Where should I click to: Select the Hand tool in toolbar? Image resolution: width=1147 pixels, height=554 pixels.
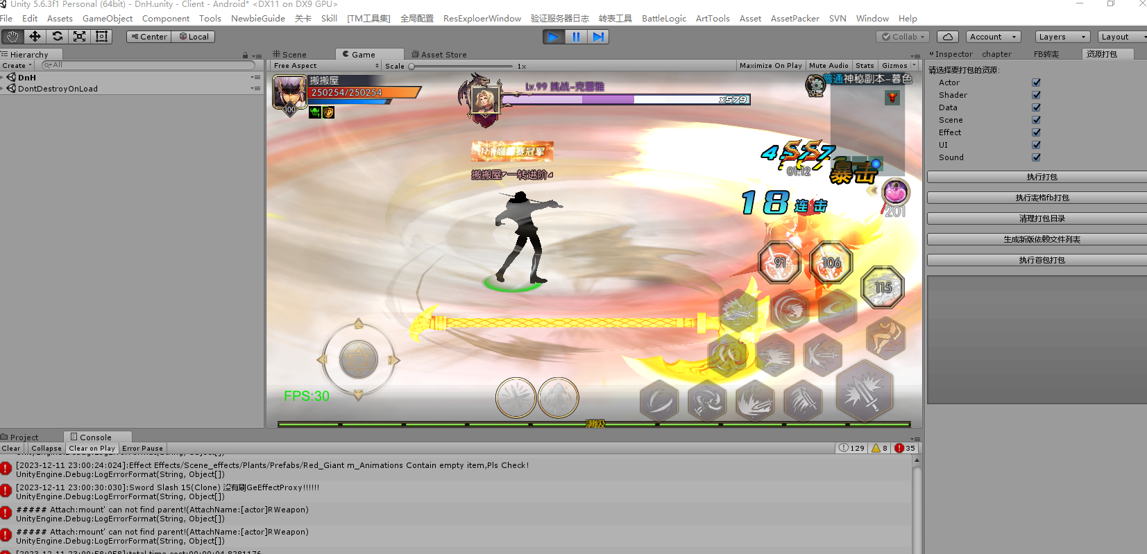[12, 37]
